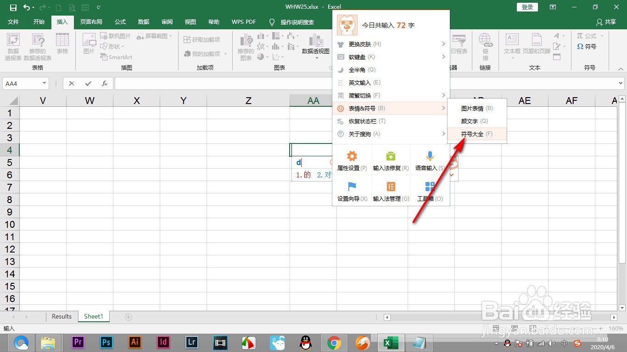
Task: Open the Shapes (形状) dropdown
Action: [113, 46]
